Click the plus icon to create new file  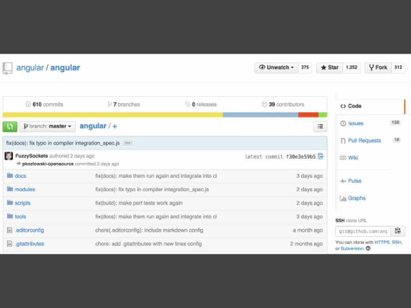[x=115, y=126]
